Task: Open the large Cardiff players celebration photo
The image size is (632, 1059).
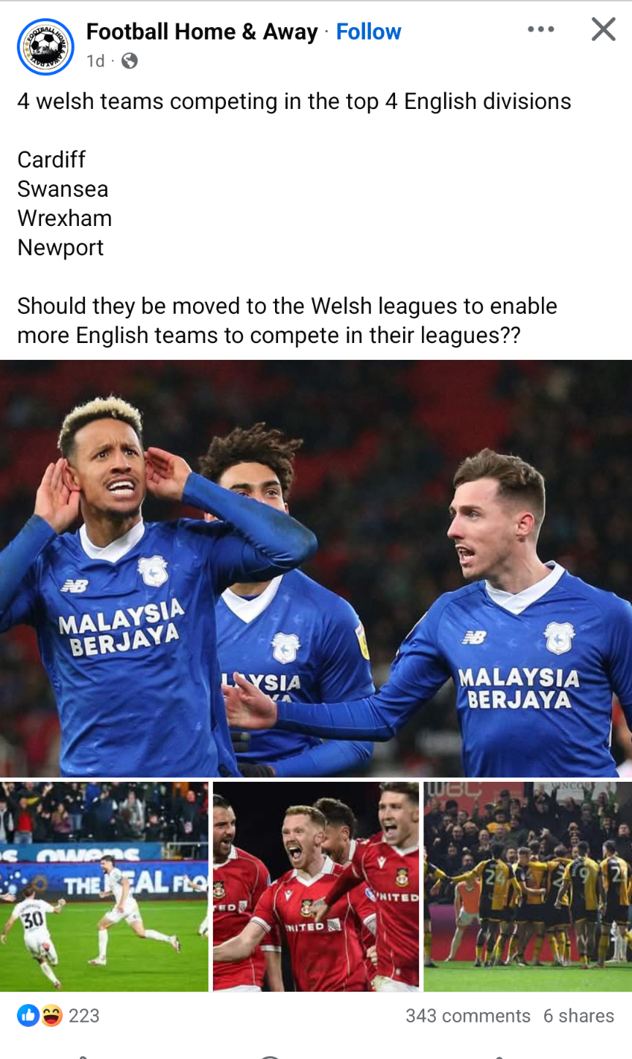Action: [316, 568]
